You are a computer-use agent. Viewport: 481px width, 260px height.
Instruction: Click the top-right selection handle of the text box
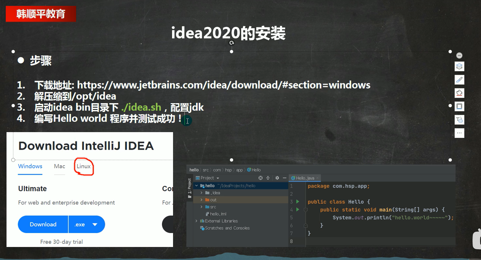coord(450,51)
